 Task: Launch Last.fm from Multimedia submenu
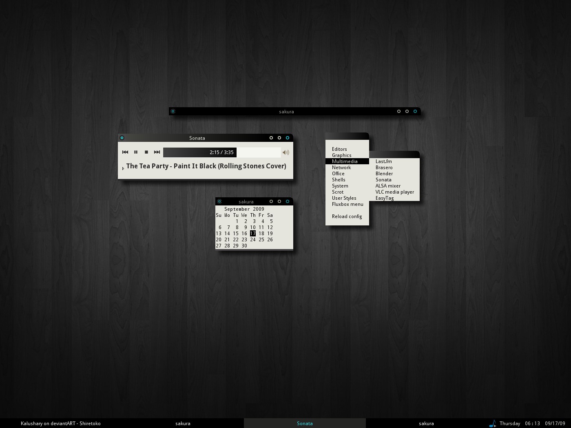[x=394, y=161]
